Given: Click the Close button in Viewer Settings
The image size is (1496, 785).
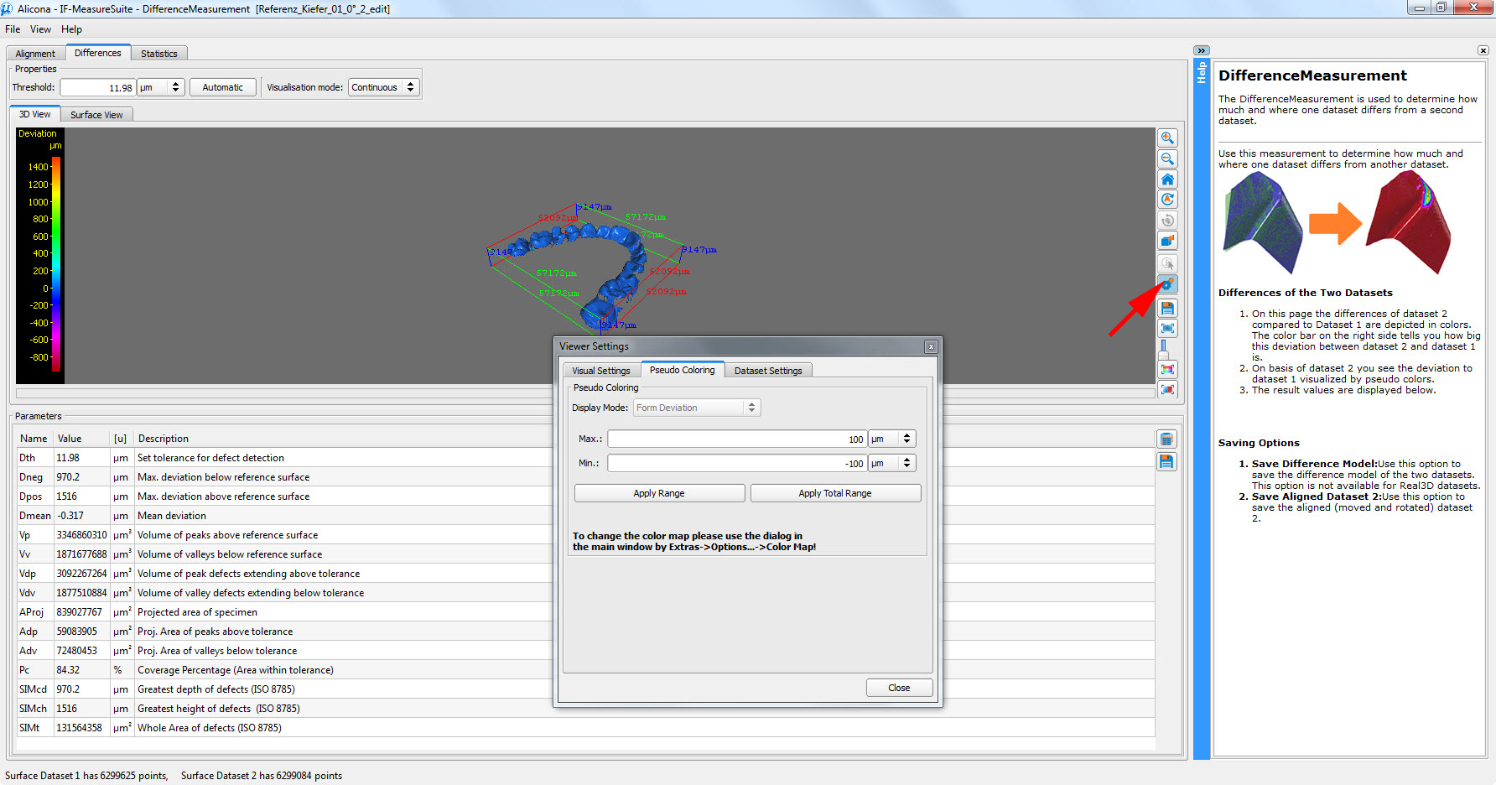Looking at the screenshot, I should pos(899,688).
